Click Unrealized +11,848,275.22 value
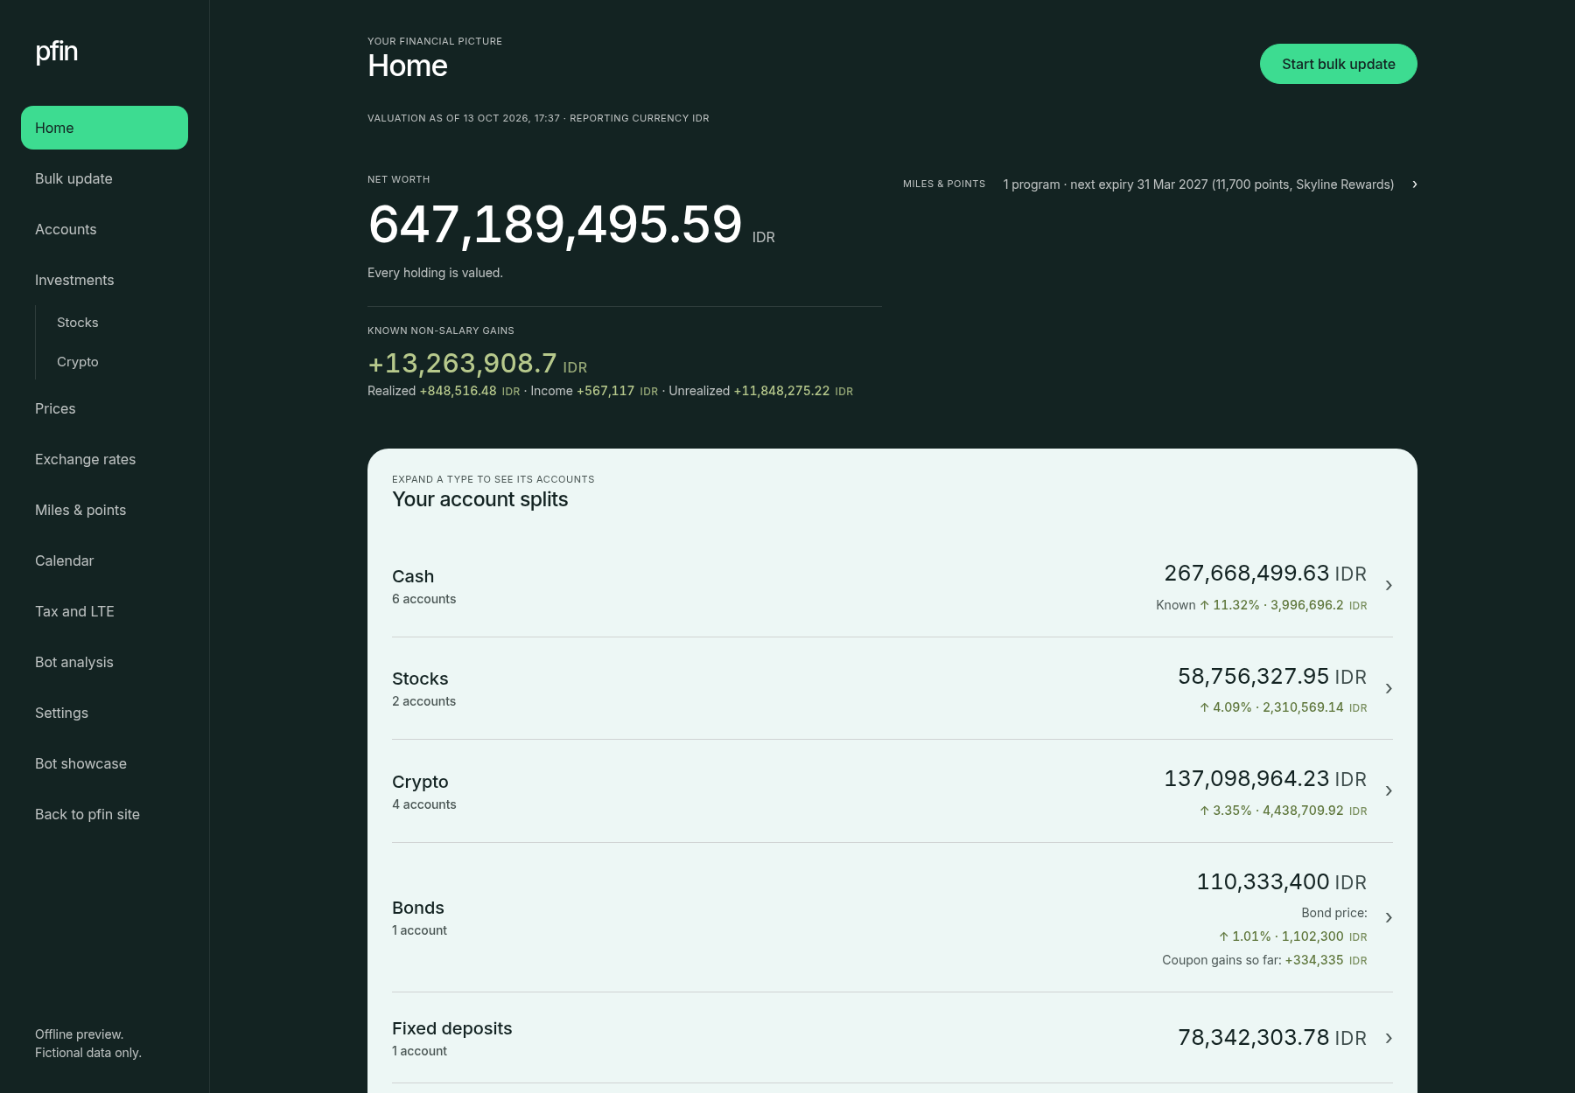 pyautogui.click(x=781, y=391)
